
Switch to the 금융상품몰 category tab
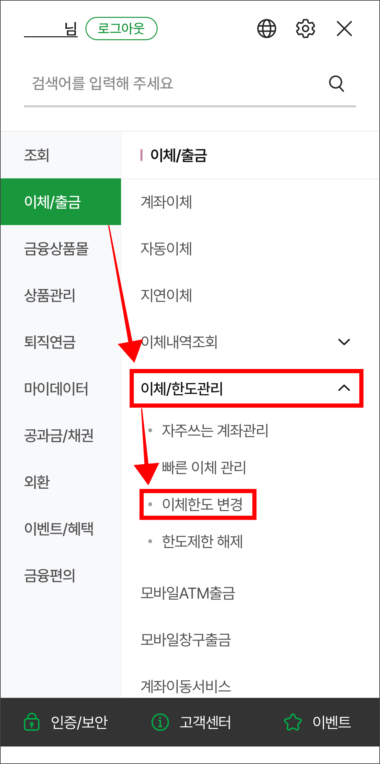(x=61, y=248)
